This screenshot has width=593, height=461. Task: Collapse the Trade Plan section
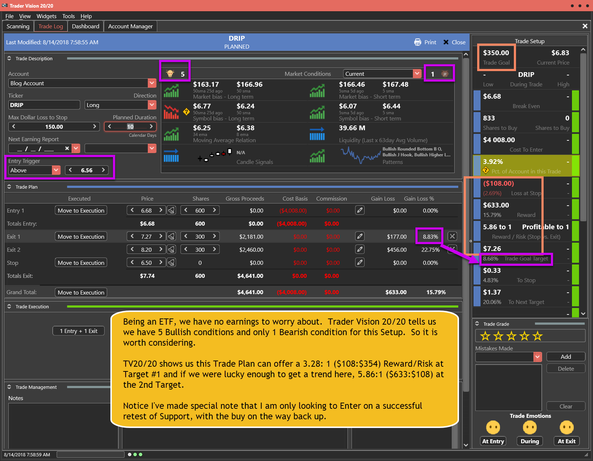[9, 187]
